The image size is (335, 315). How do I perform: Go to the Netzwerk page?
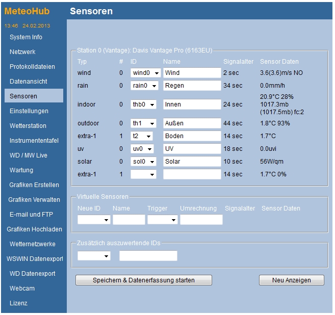click(22, 52)
